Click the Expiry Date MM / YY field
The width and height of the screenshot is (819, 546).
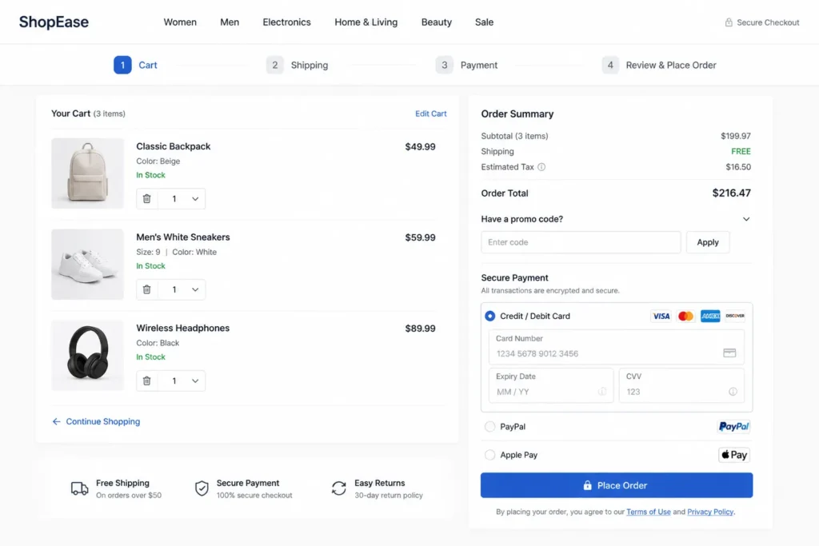pyautogui.click(x=551, y=385)
